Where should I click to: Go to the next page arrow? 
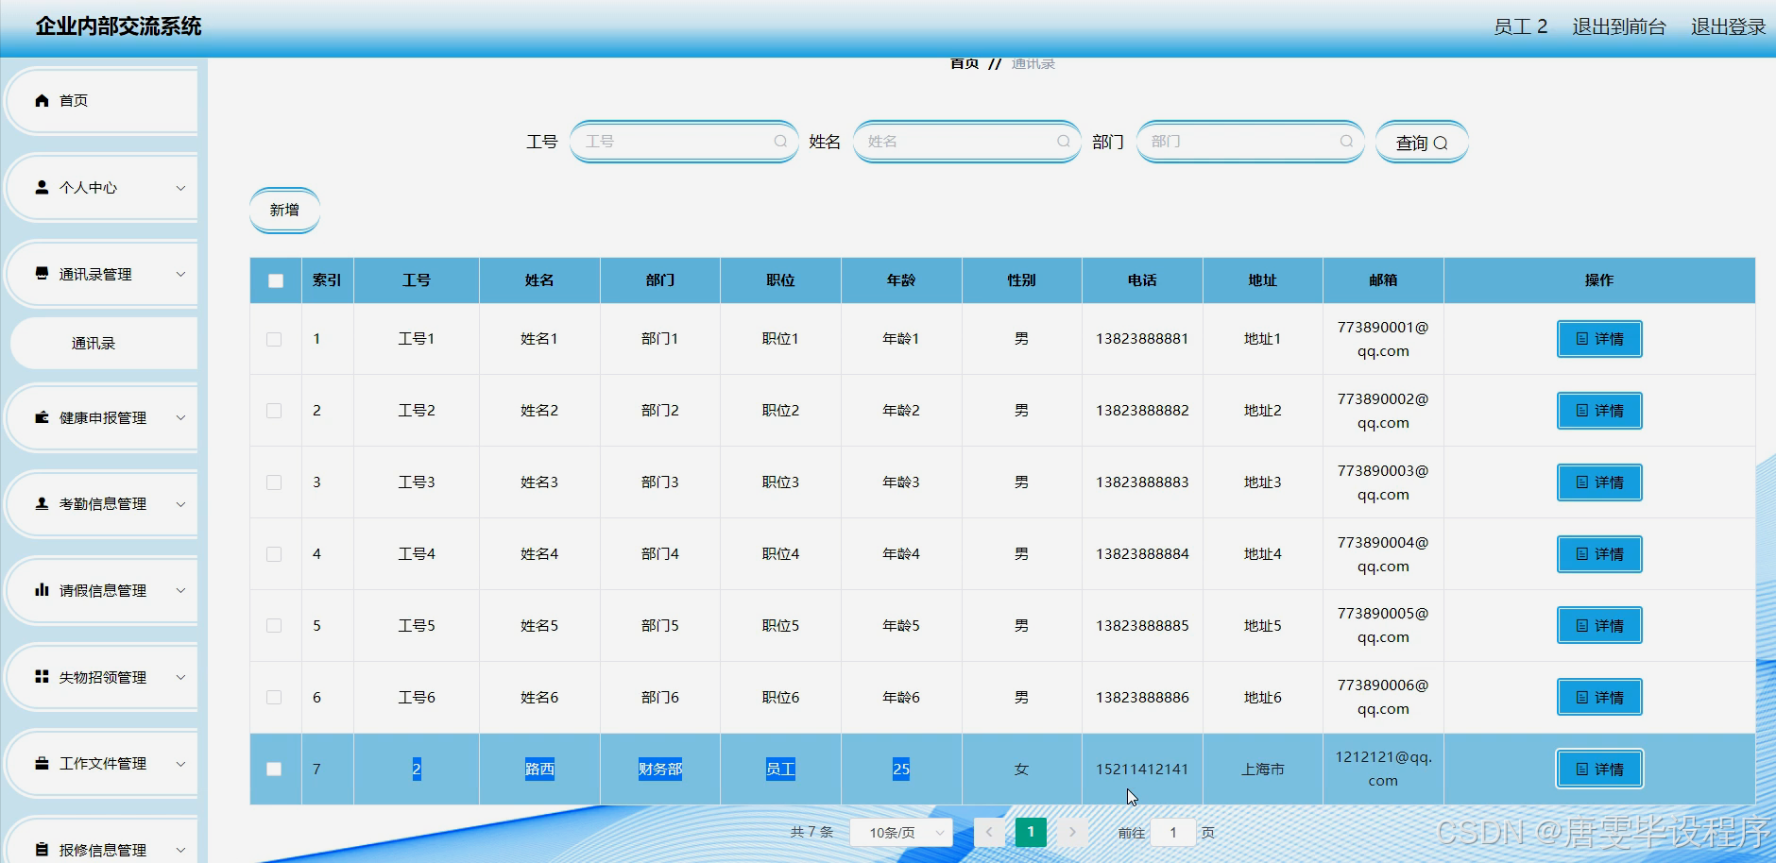tap(1072, 832)
